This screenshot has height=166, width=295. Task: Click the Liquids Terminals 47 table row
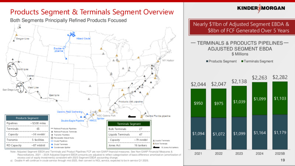[129, 134]
